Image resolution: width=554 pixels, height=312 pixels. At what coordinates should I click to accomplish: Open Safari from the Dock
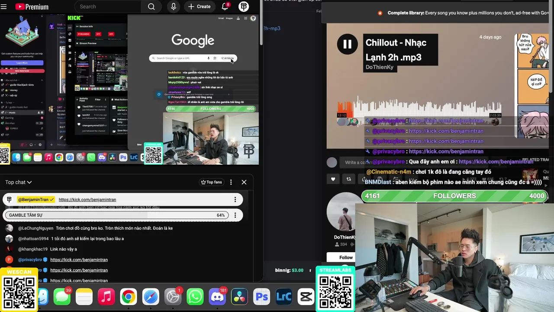click(x=151, y=297)
